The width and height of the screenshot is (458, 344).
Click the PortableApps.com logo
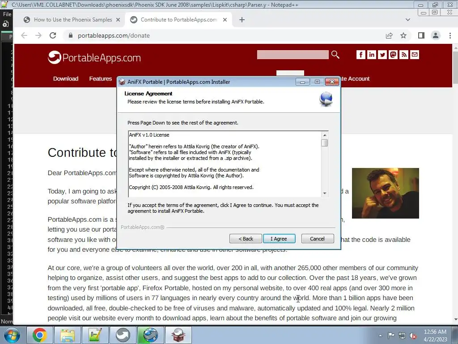(94, 57)
